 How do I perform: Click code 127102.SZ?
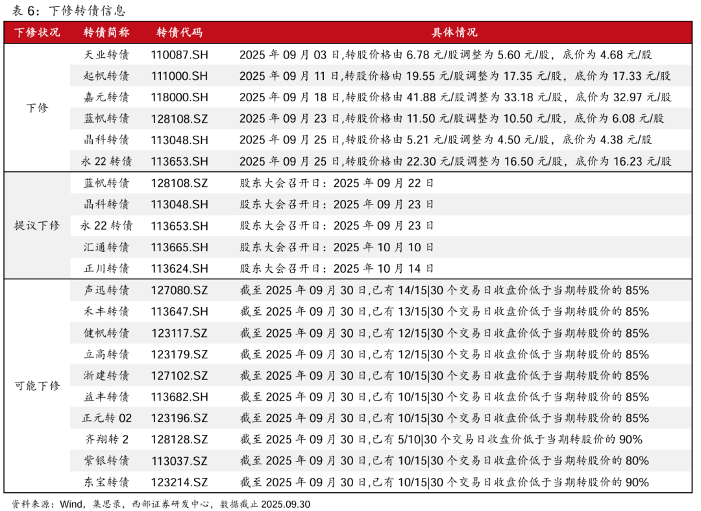tap(179, 375)
